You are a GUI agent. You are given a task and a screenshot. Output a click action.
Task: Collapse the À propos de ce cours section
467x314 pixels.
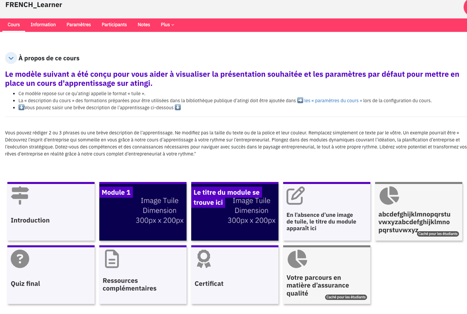pos(11,58)
